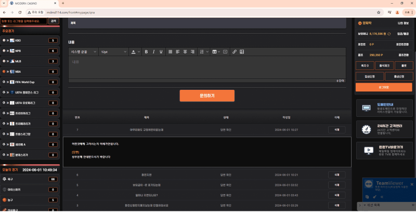Screen dimensions: 416x215
Task: Click the link beside 290,350 P
Action: pyautogui.click(x=404, y=55)
